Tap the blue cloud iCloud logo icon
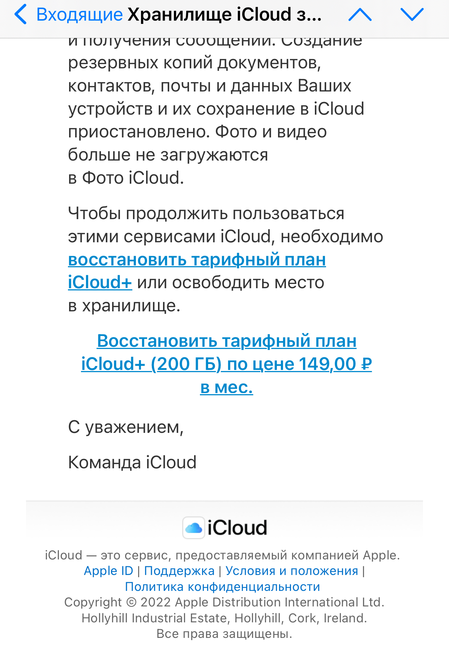449x652 pixels. pos(194,528)
